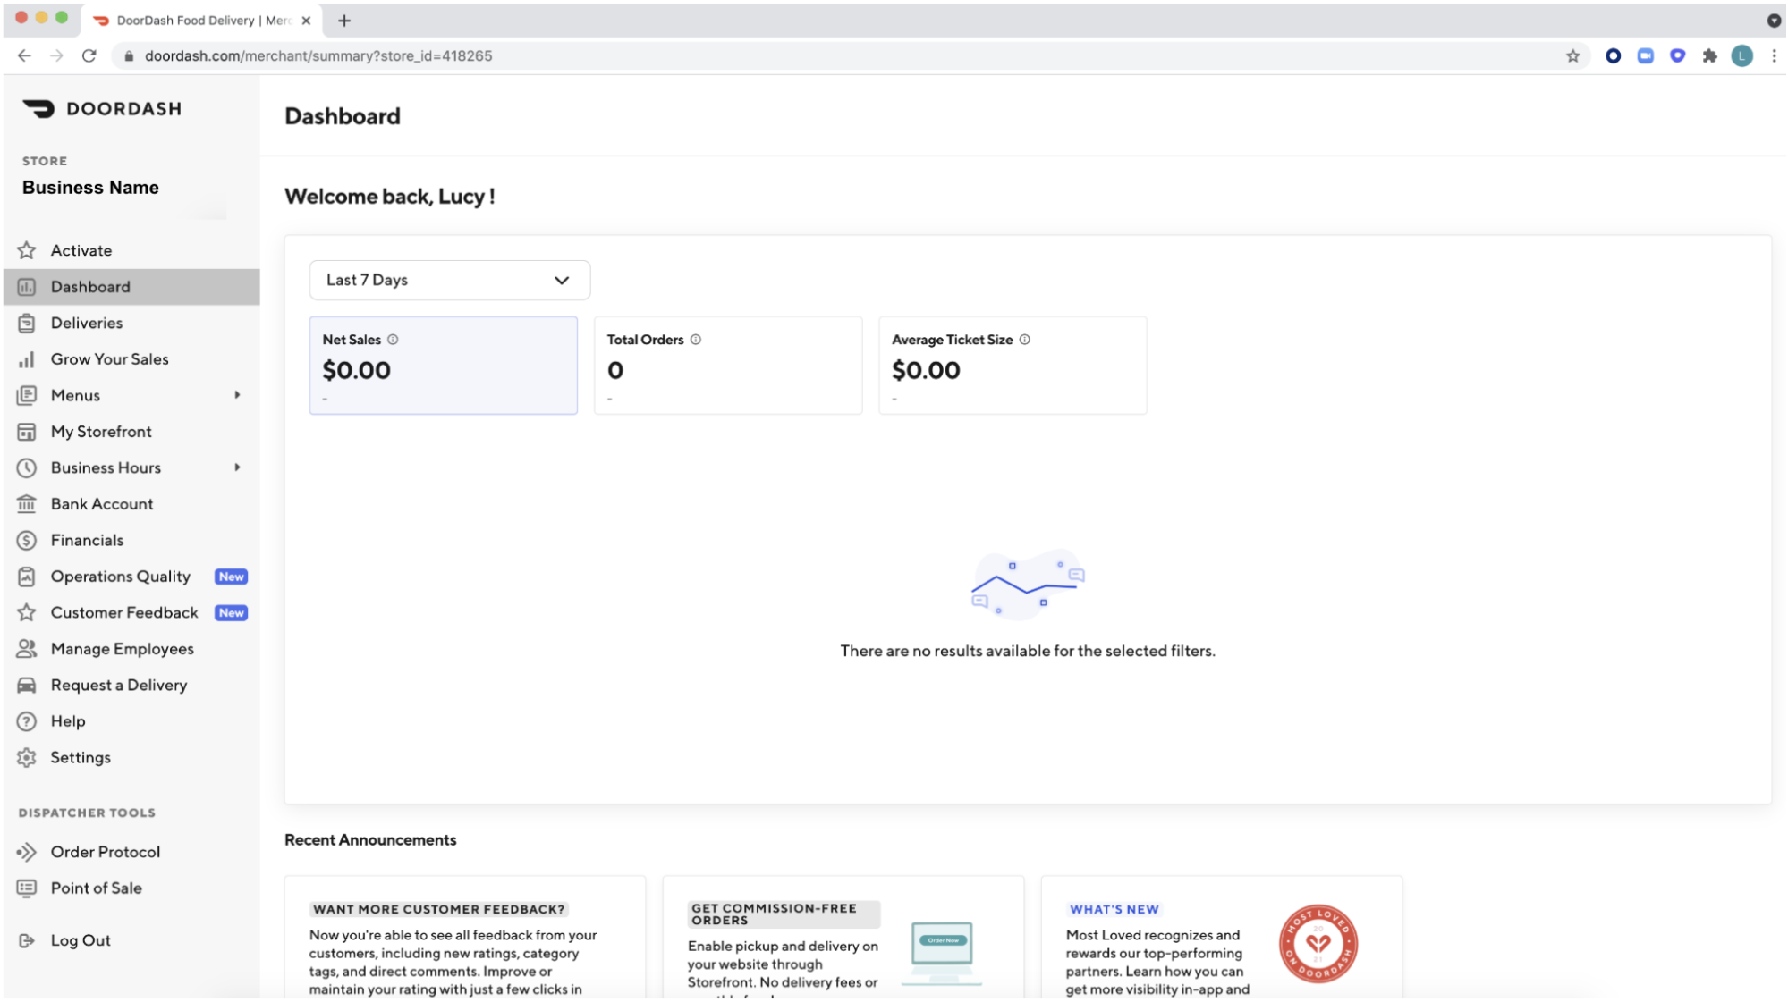The width and height of the screenshot is (1788, 1002).
Task: Click Total Orders info tooltip icon
Action: [x=696, y=339]
